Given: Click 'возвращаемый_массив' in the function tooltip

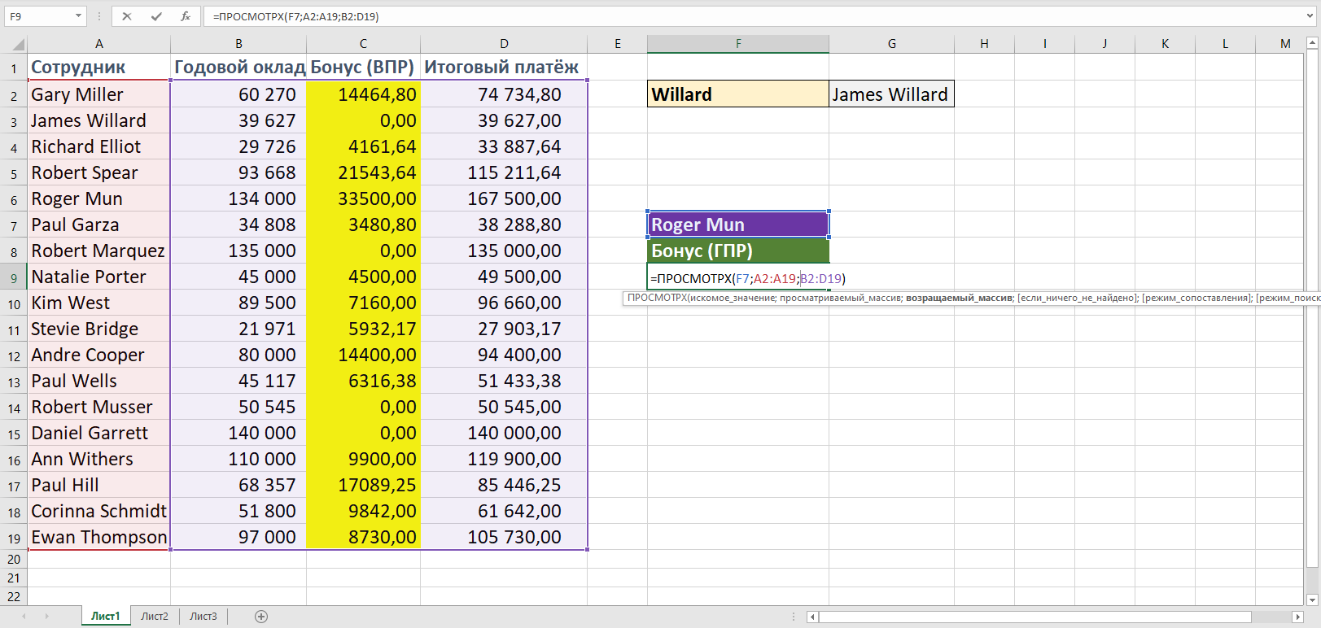Looking at the screenshot, I should tap(959, 299).
